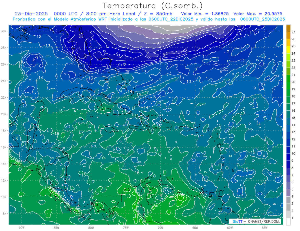This screenshot has width=300, height=231.
Task: Click the 8N latitude axis label
Action: [x=5, y=214]
